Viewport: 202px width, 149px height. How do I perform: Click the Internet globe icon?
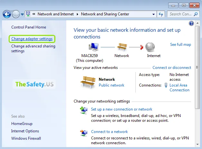[x=150, y=47]
